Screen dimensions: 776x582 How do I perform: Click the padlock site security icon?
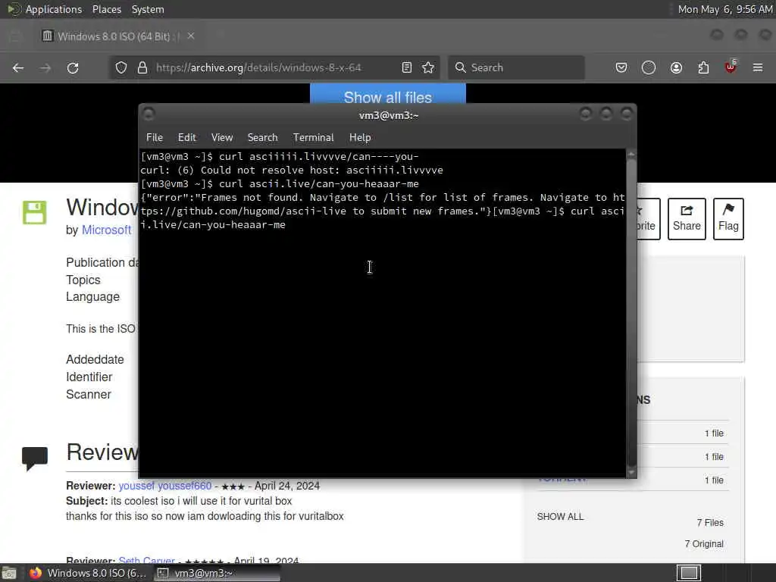pyautogui.click(x=142, y=67)
